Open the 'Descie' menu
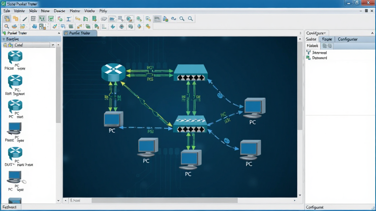This screenshot has height=211, width=376. click(x=59, y=11)
